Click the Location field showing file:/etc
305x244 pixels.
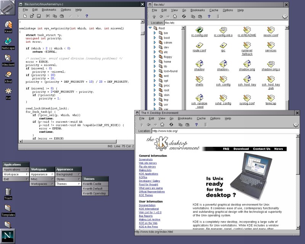[226, 23]
